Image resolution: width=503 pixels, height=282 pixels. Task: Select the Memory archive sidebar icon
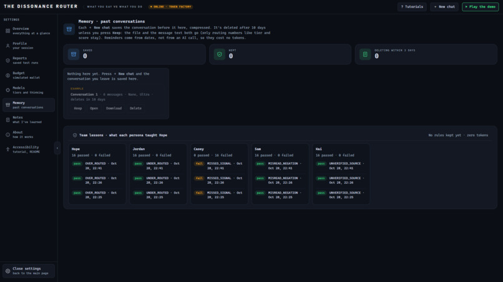click(7, 105)
